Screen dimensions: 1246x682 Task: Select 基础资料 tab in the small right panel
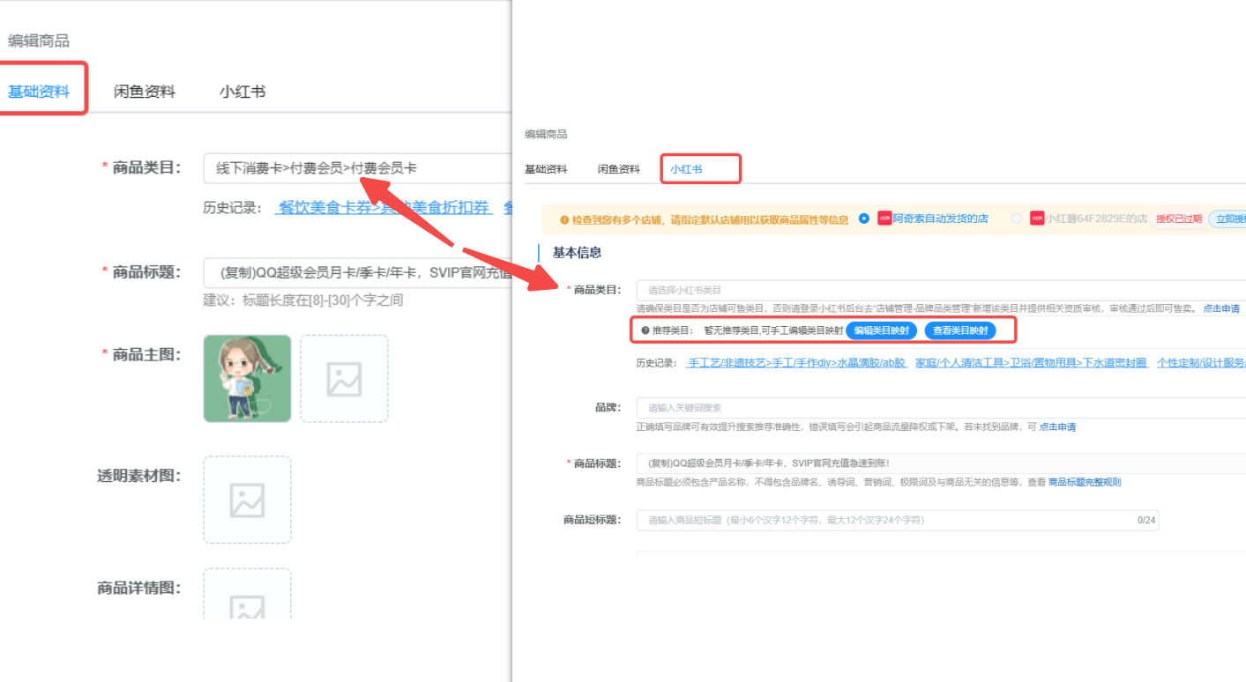tap(546, 169)
